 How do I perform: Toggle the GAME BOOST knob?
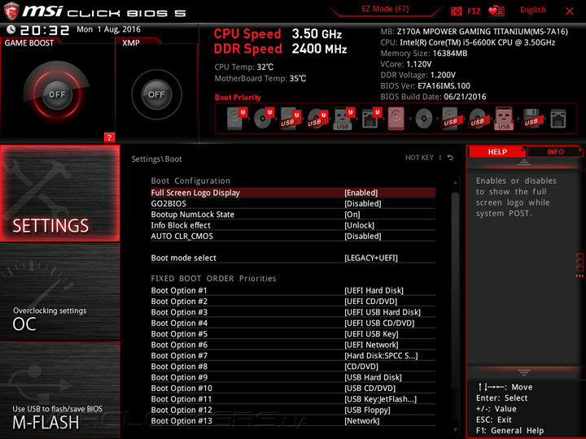(x=57, y=94)
